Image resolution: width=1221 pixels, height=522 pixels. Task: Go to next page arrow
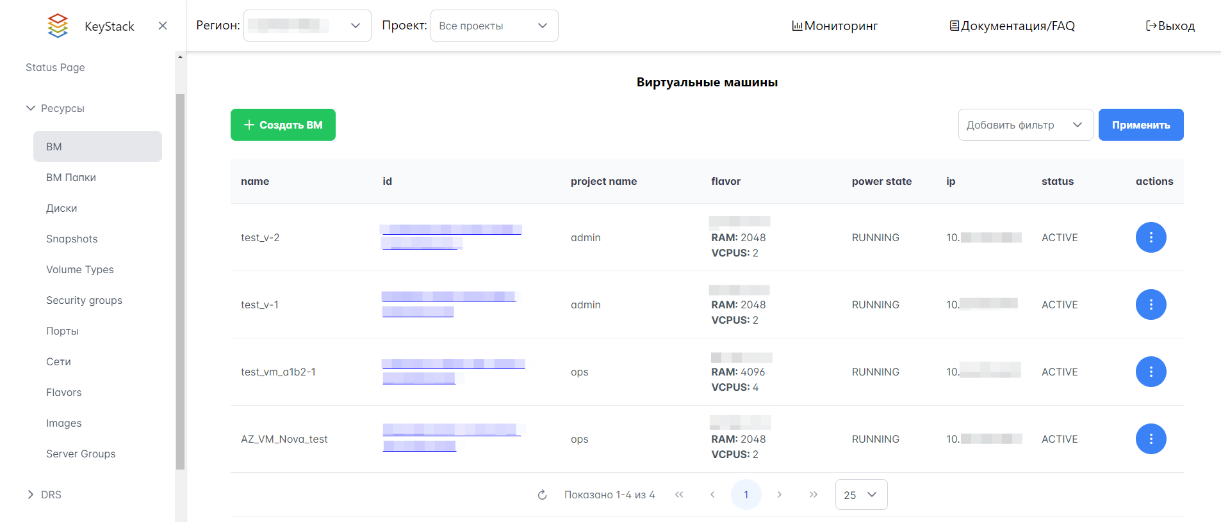pos(779,494)
